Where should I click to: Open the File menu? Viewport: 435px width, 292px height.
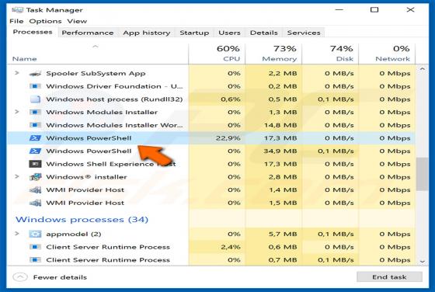[16, 21]
